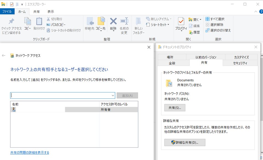Click 履歴 (History) in ribbon
Screen dimensions: 263x160
pyautogui.click(x=195, y=32)
